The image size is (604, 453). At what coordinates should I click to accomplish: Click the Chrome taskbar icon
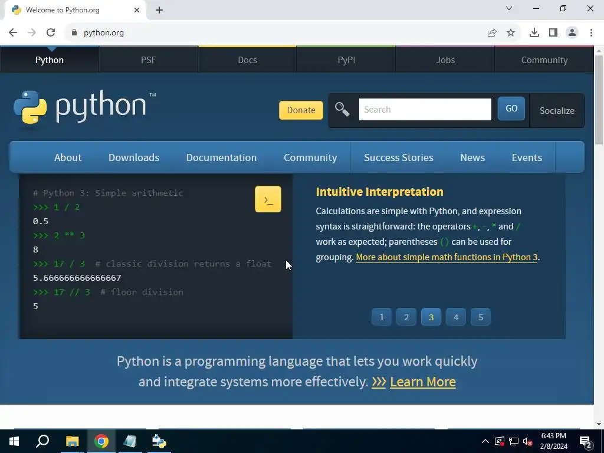(x=101, y=441)
